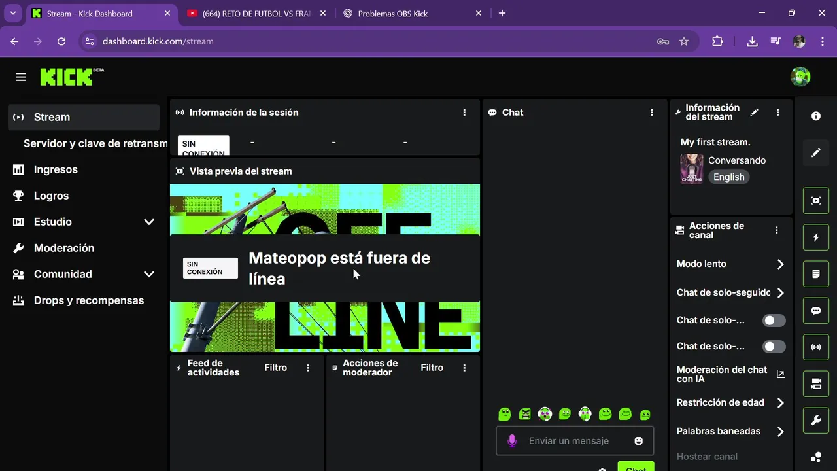Viewport: 837px width, 471px height.
Task: Open a new browser tab
Action: pyautogui.click(x=502, y=13)
